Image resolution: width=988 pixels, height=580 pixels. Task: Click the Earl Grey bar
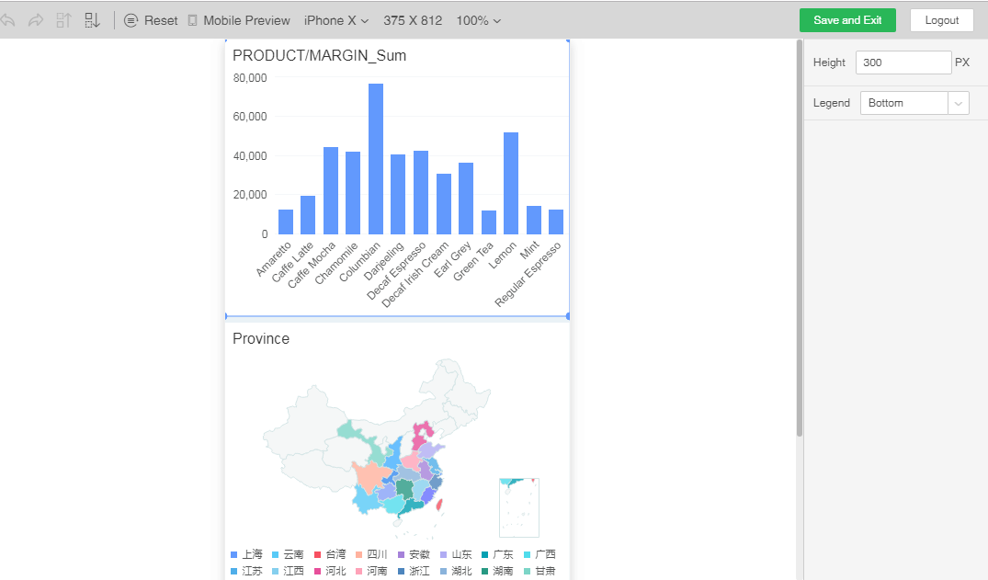[x=466, y=199]
